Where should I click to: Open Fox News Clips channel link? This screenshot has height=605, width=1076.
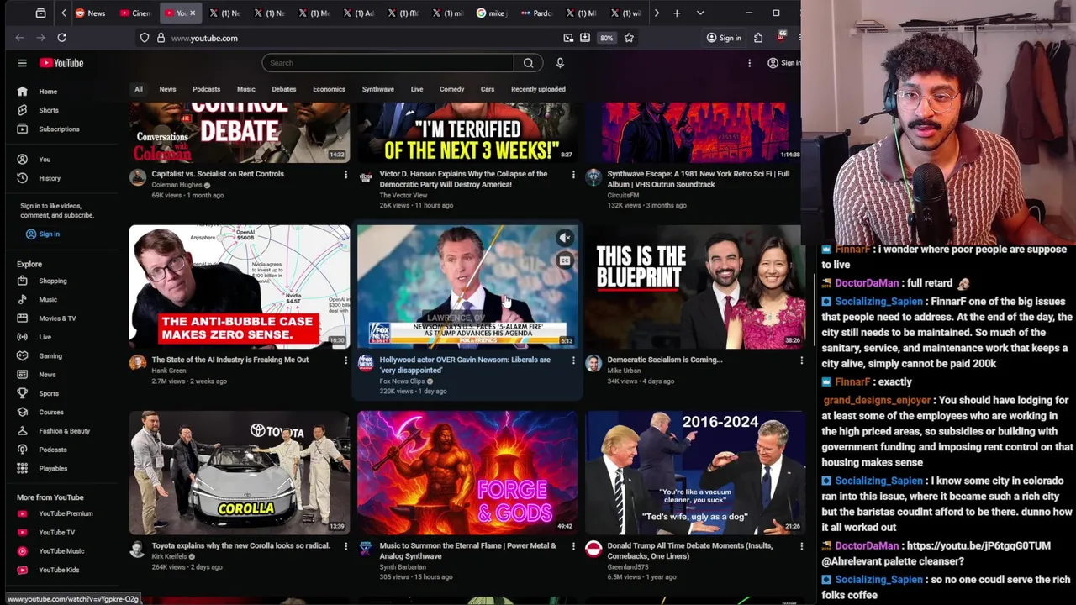[402, 381]
